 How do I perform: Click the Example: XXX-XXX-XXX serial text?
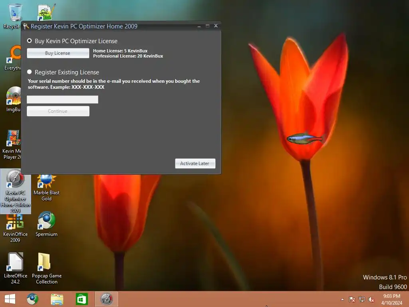pyautogui.click(x=77, y=87)
